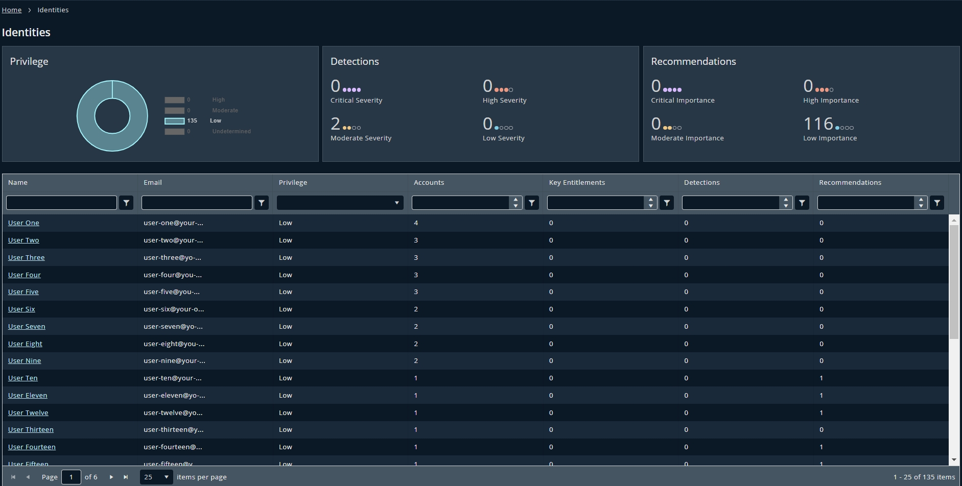The height and width of the screenshot is (486, 962).
Task: Click the Name column filter icon
Action: point(126,203)
